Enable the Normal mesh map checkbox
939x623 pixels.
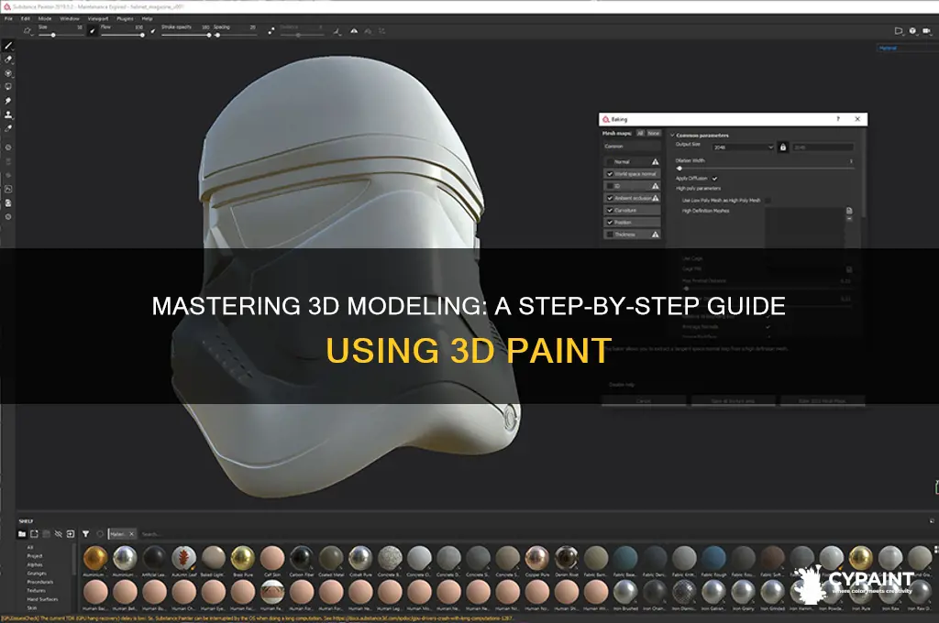click(x=610, y=162)
